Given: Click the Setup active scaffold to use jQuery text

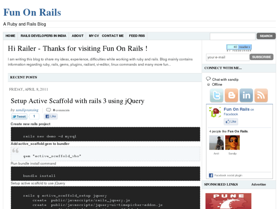Looking at the screenshot, I should point(38,183).
